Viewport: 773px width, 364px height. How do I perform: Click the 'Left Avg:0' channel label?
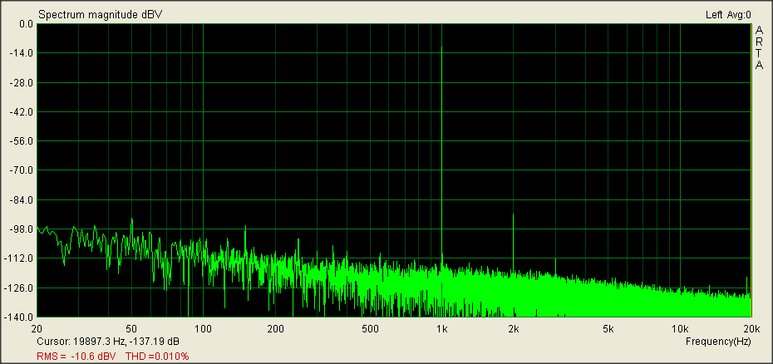click(728, 15)
